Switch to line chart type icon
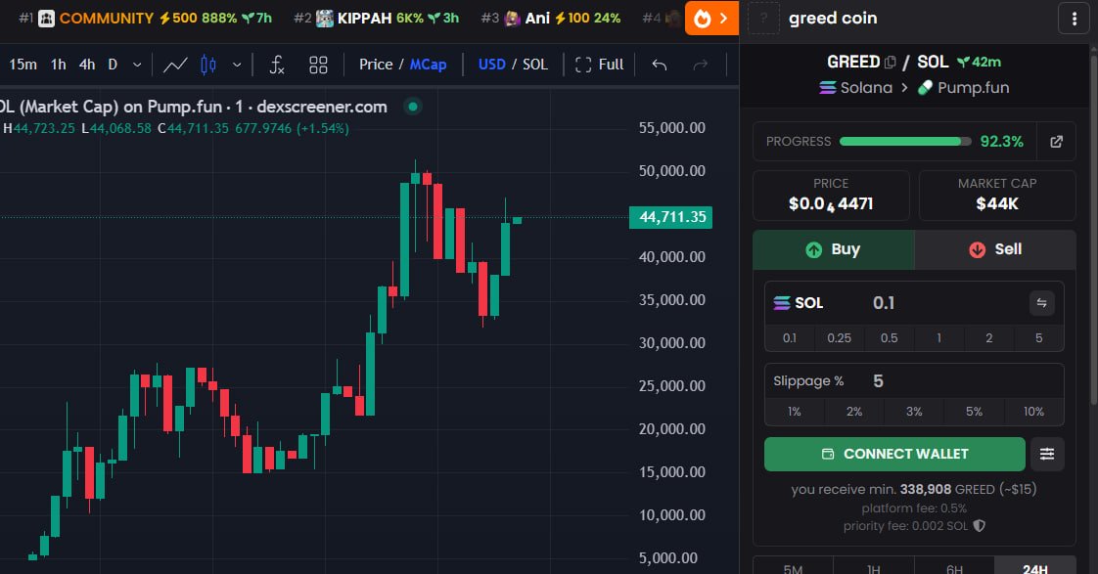 click(175, 66)
